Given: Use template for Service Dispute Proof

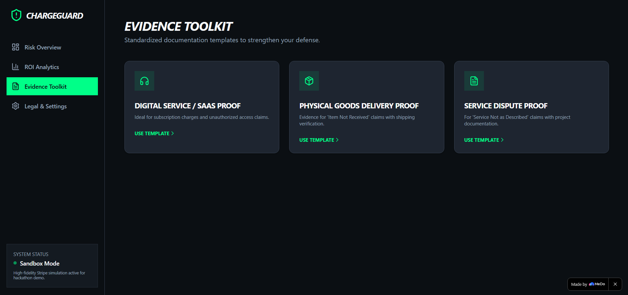Looking at the screenshot, I should pyautogui.click(x=484, y=140).
